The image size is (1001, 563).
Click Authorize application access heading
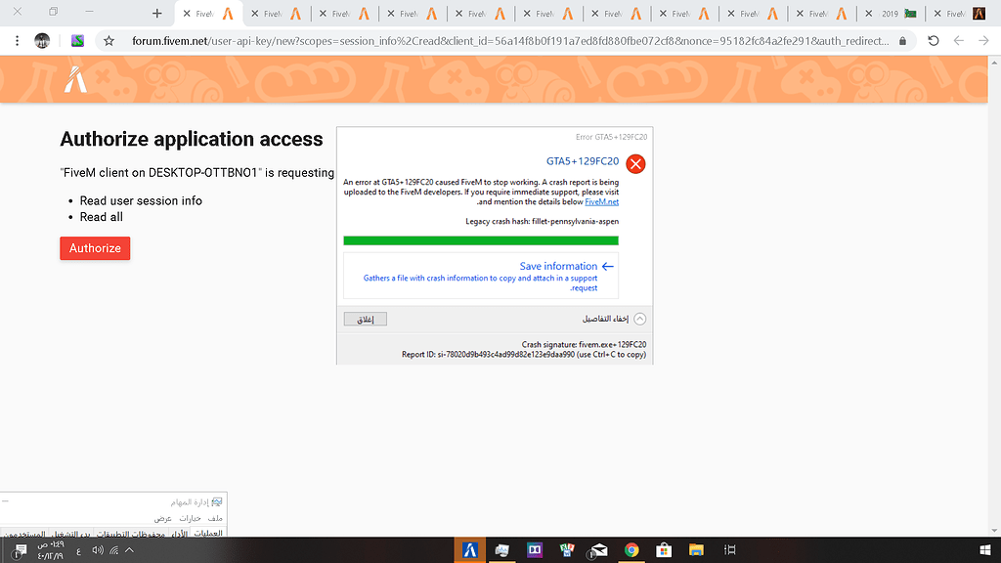click(192, 139)
